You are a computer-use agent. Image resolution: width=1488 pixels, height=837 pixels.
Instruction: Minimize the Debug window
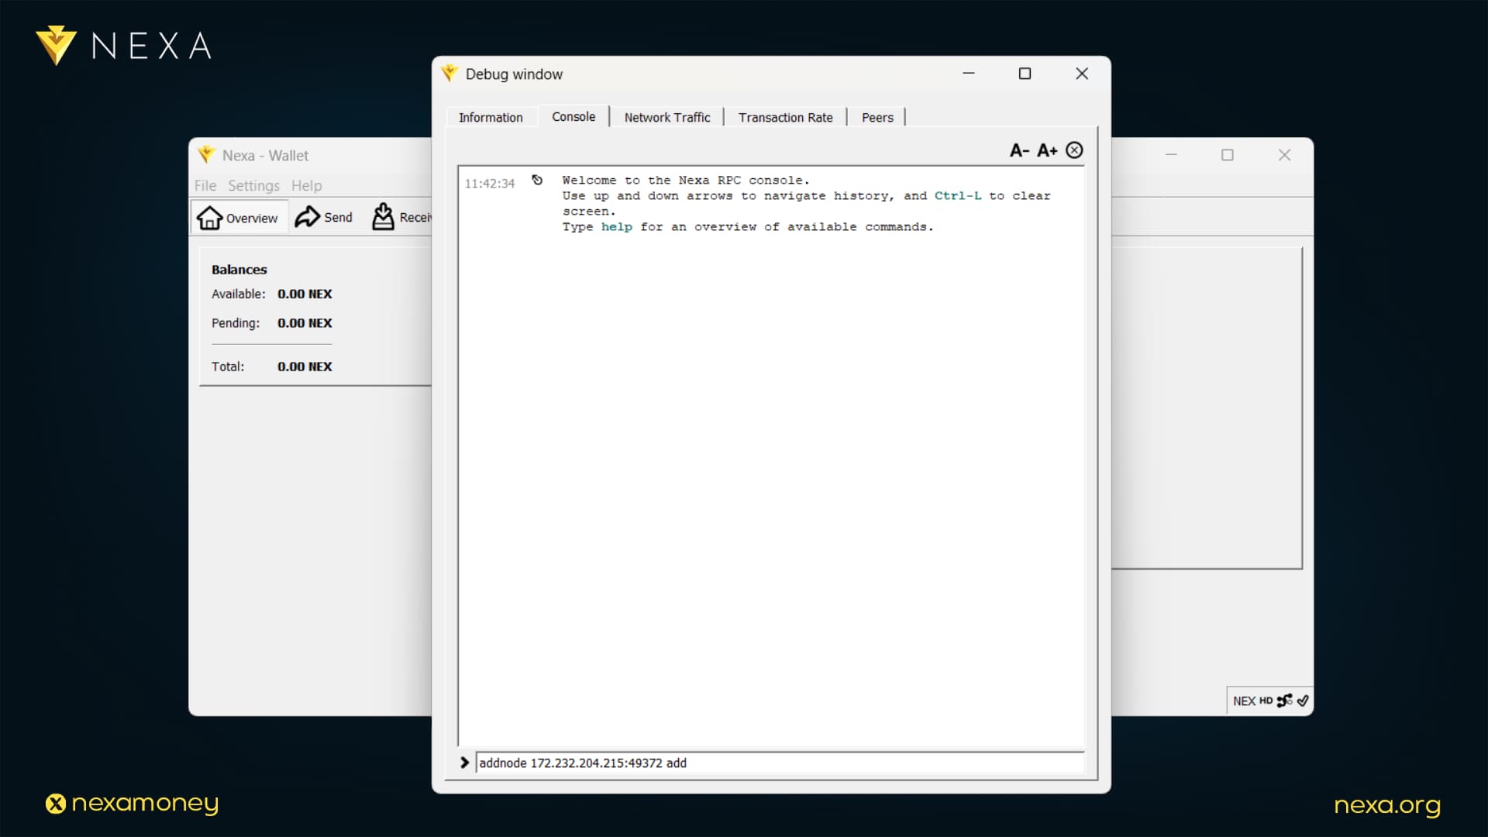click(969, 74)
